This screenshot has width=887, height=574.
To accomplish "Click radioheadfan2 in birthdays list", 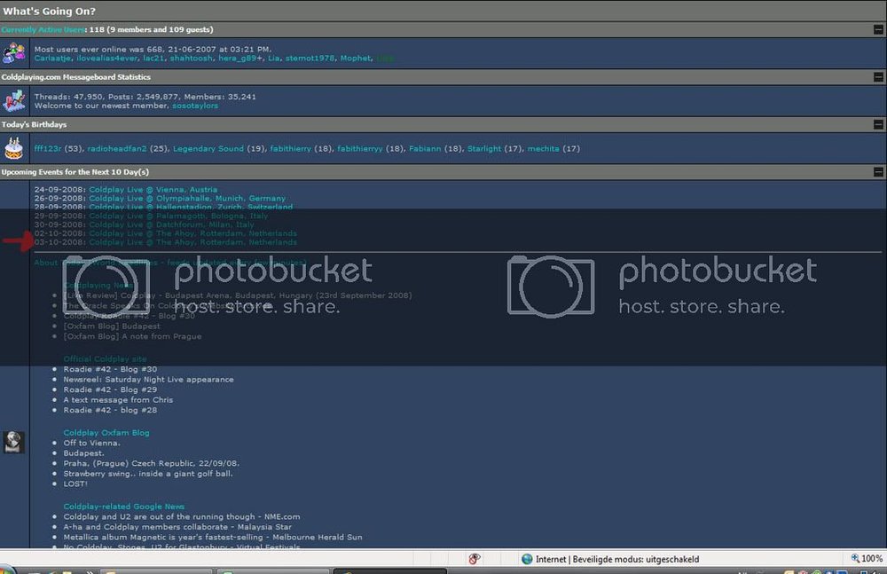I will [117, 149].
